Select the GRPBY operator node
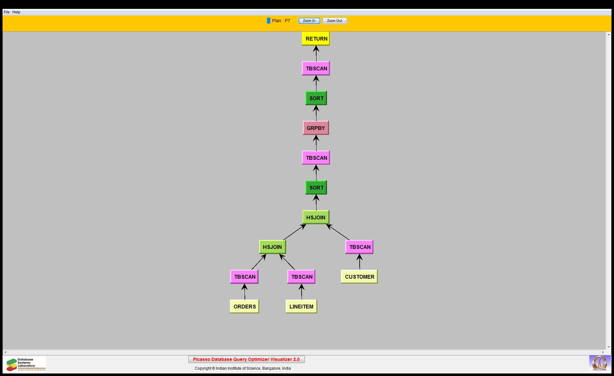 pos(316,128)
